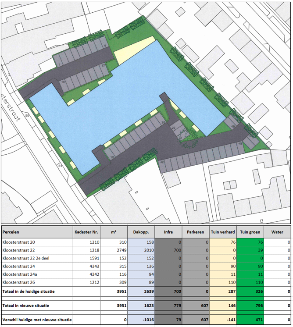The image size is (293, 327).
Task: Select difference value -1016
Action: coord(148,320)
